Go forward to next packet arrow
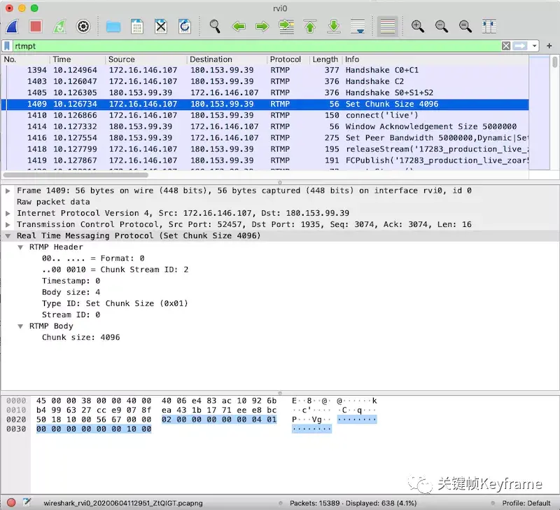This screenshot has width=560, height=510. click(x=262, y=27)
